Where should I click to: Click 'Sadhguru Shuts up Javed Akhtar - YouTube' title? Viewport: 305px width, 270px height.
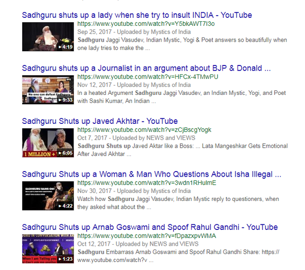[100, 121]
